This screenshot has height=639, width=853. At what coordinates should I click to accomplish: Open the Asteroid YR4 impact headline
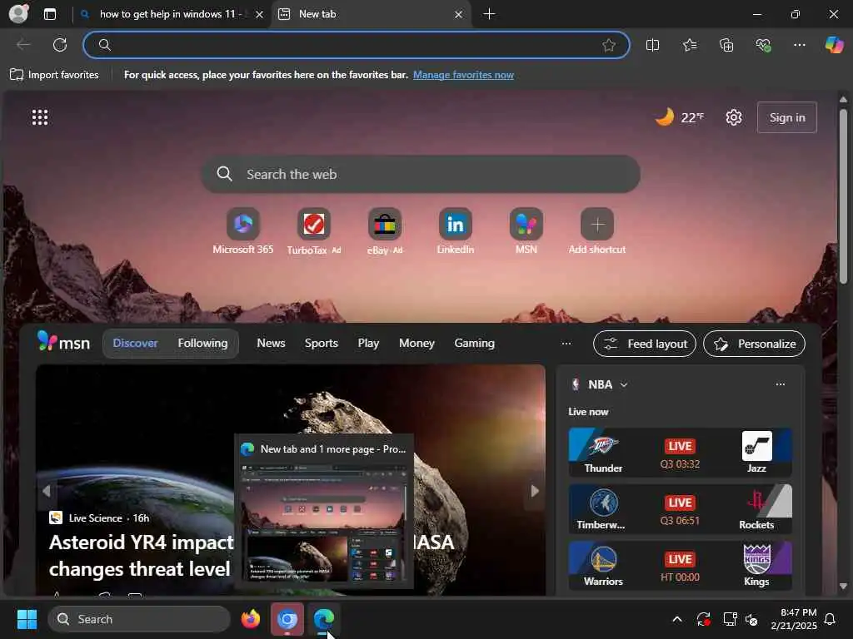141,555
